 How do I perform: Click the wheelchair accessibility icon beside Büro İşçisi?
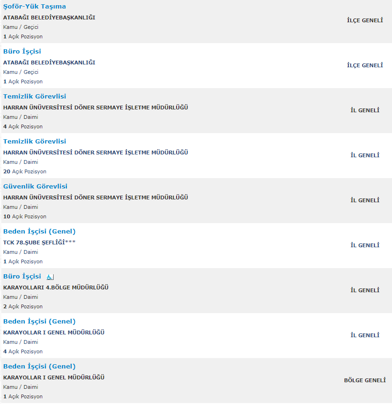point(50,277)
